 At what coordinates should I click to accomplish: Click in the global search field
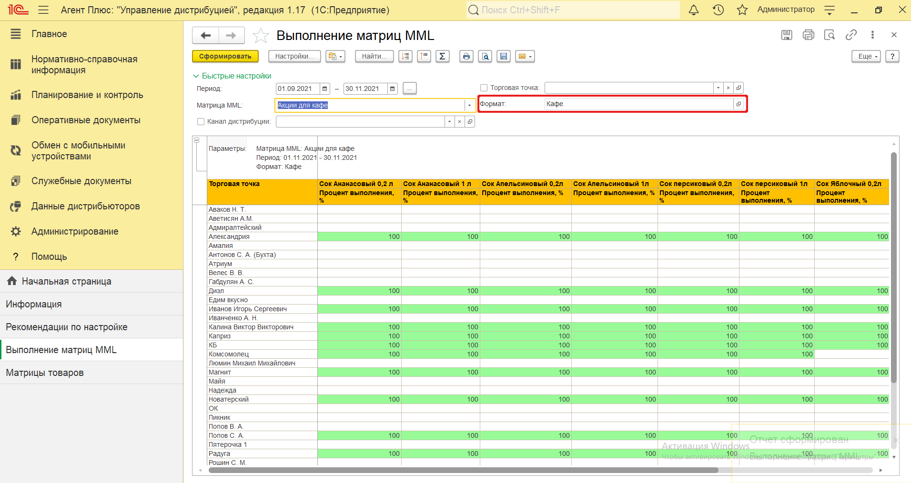573,10
